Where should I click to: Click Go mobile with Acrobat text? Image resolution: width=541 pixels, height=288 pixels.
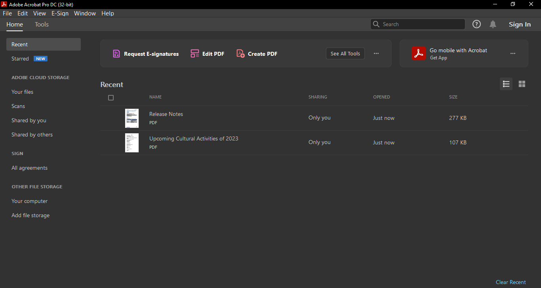(458, 50)
